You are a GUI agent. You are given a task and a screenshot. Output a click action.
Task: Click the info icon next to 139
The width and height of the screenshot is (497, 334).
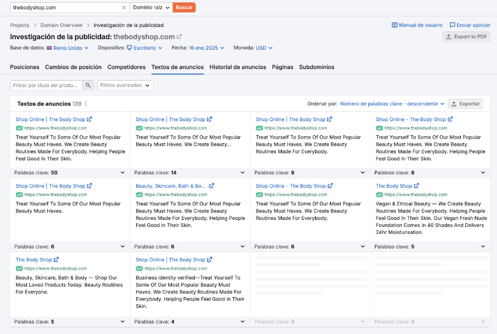coord(86,104)
